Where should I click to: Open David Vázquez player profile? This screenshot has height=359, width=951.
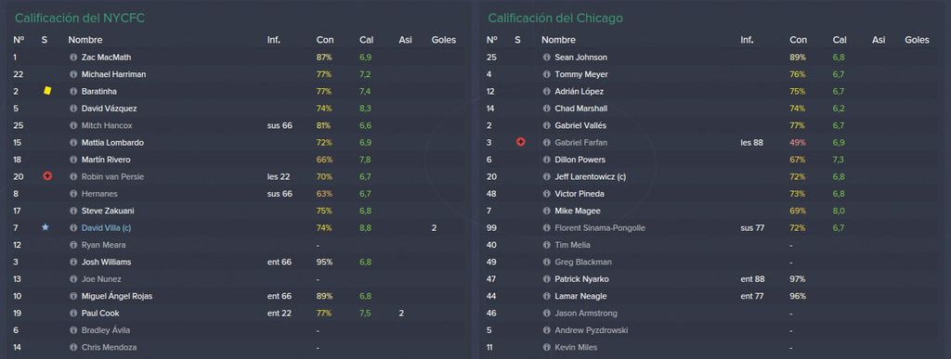click(x=110, y=109)
